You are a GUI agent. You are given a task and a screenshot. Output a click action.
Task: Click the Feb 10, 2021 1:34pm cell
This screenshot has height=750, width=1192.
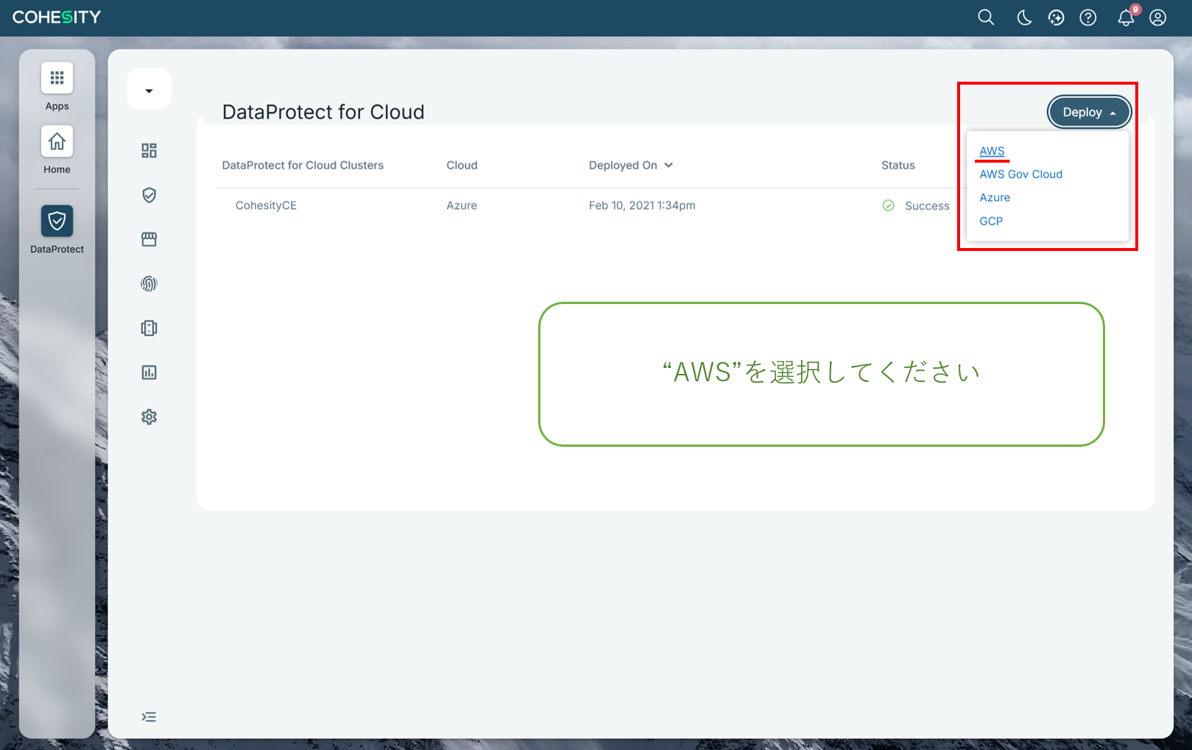642,205
